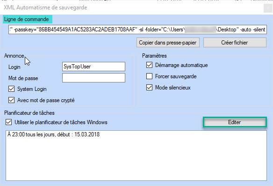The width and height of the screenshot is (273, 186).
Task: Click the Annonce group label
Action: [x=14, y=56]
